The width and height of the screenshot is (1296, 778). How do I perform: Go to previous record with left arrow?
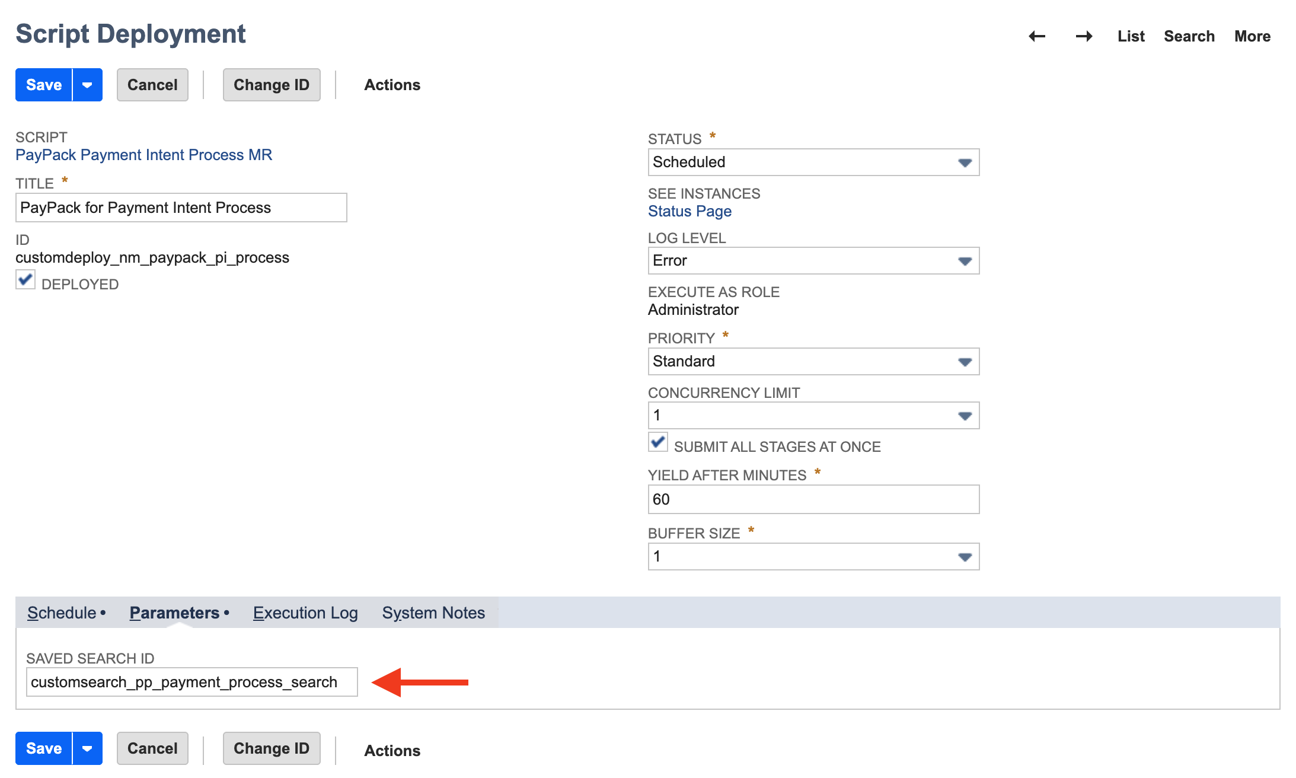(x=1037, y=36)
